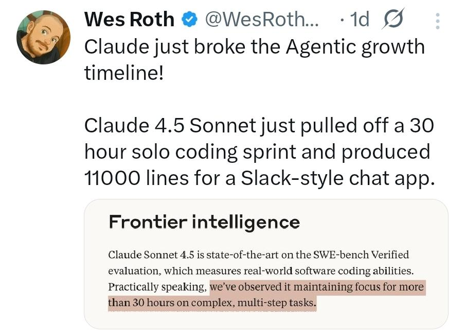Open the three-dot more options menu
The width and height of the screenshot is (465, 336).
click(x=438, y=20)
